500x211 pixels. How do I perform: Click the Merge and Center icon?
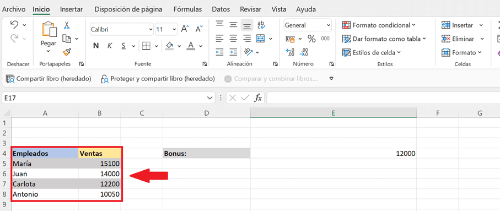pyautogui.click(x=261, y=39)
